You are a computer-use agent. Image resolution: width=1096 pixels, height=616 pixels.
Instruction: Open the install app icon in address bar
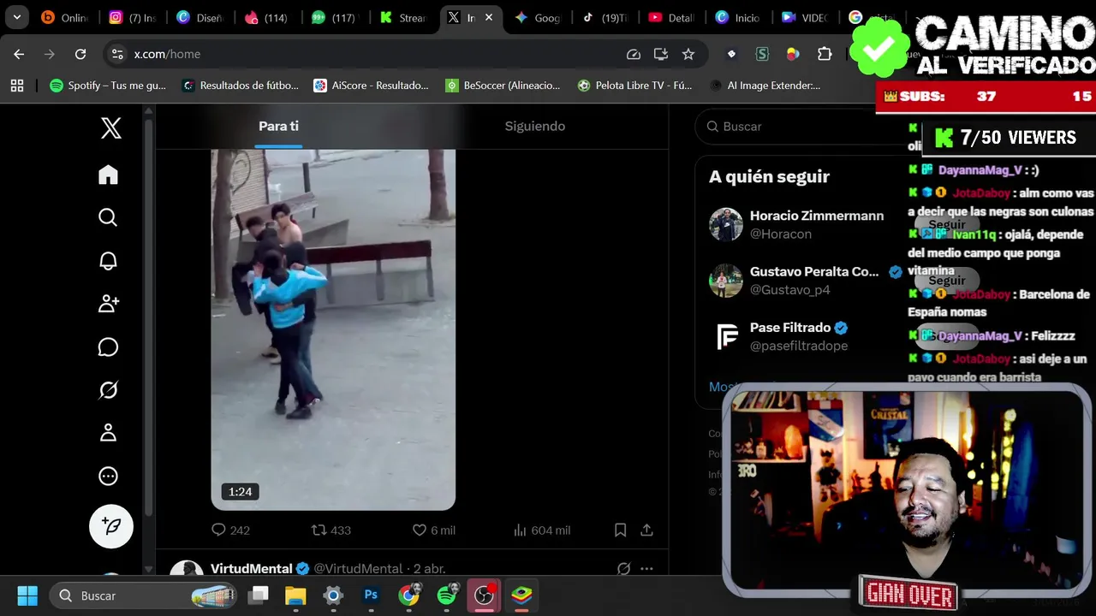point(661,54)
